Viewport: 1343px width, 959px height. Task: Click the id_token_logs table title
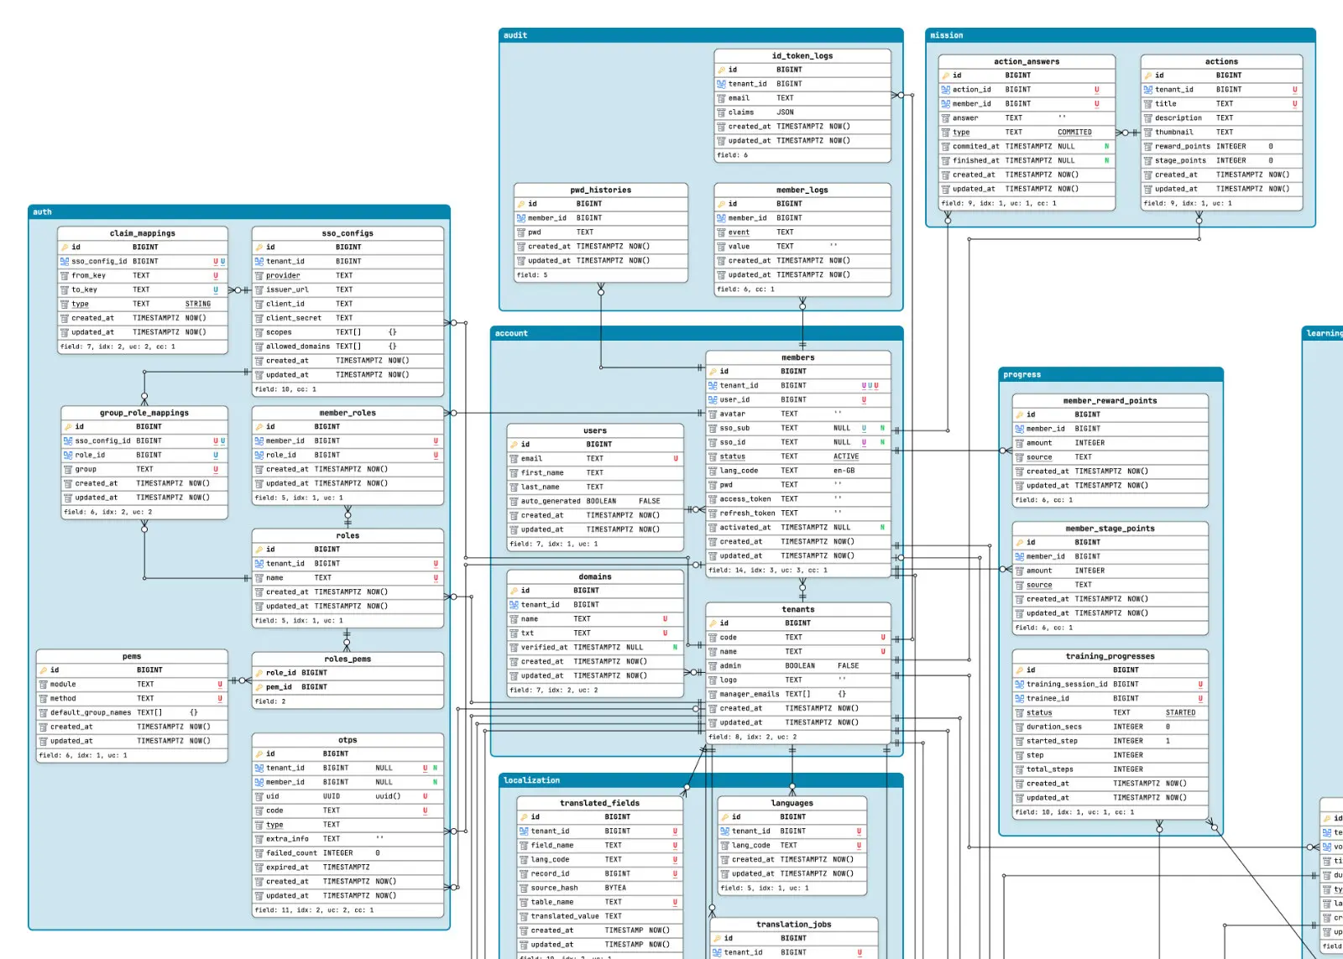point(802,56)
